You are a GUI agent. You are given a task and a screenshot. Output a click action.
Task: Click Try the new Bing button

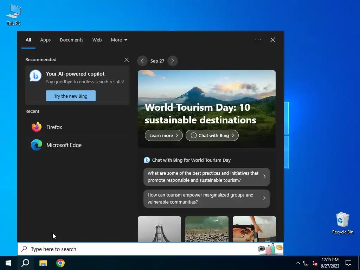[x=71, y=96]
